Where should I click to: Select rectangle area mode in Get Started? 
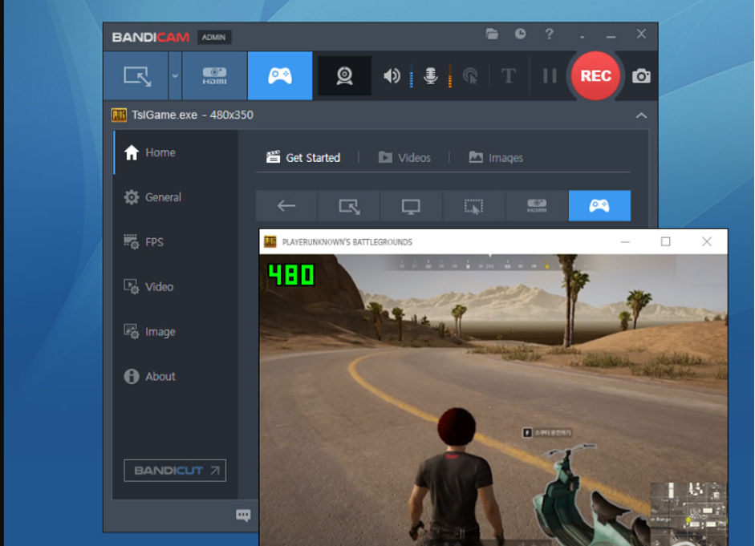tap(349, 206)
